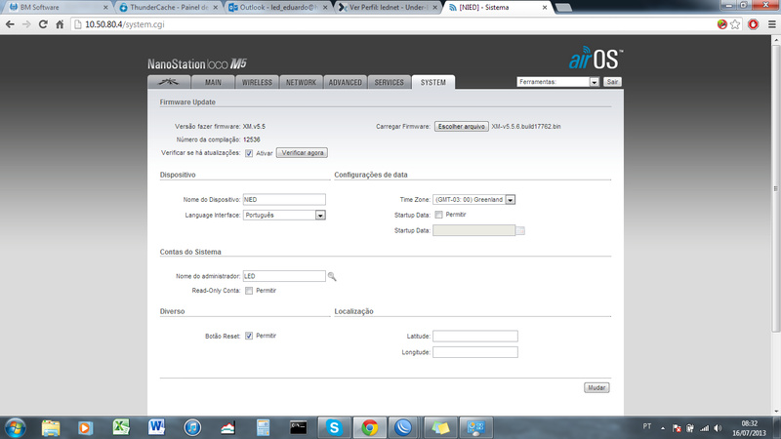The height and width of the screenshot is (439, 781).
Task: Open the NETWORK tab
Action: [301, 82]
